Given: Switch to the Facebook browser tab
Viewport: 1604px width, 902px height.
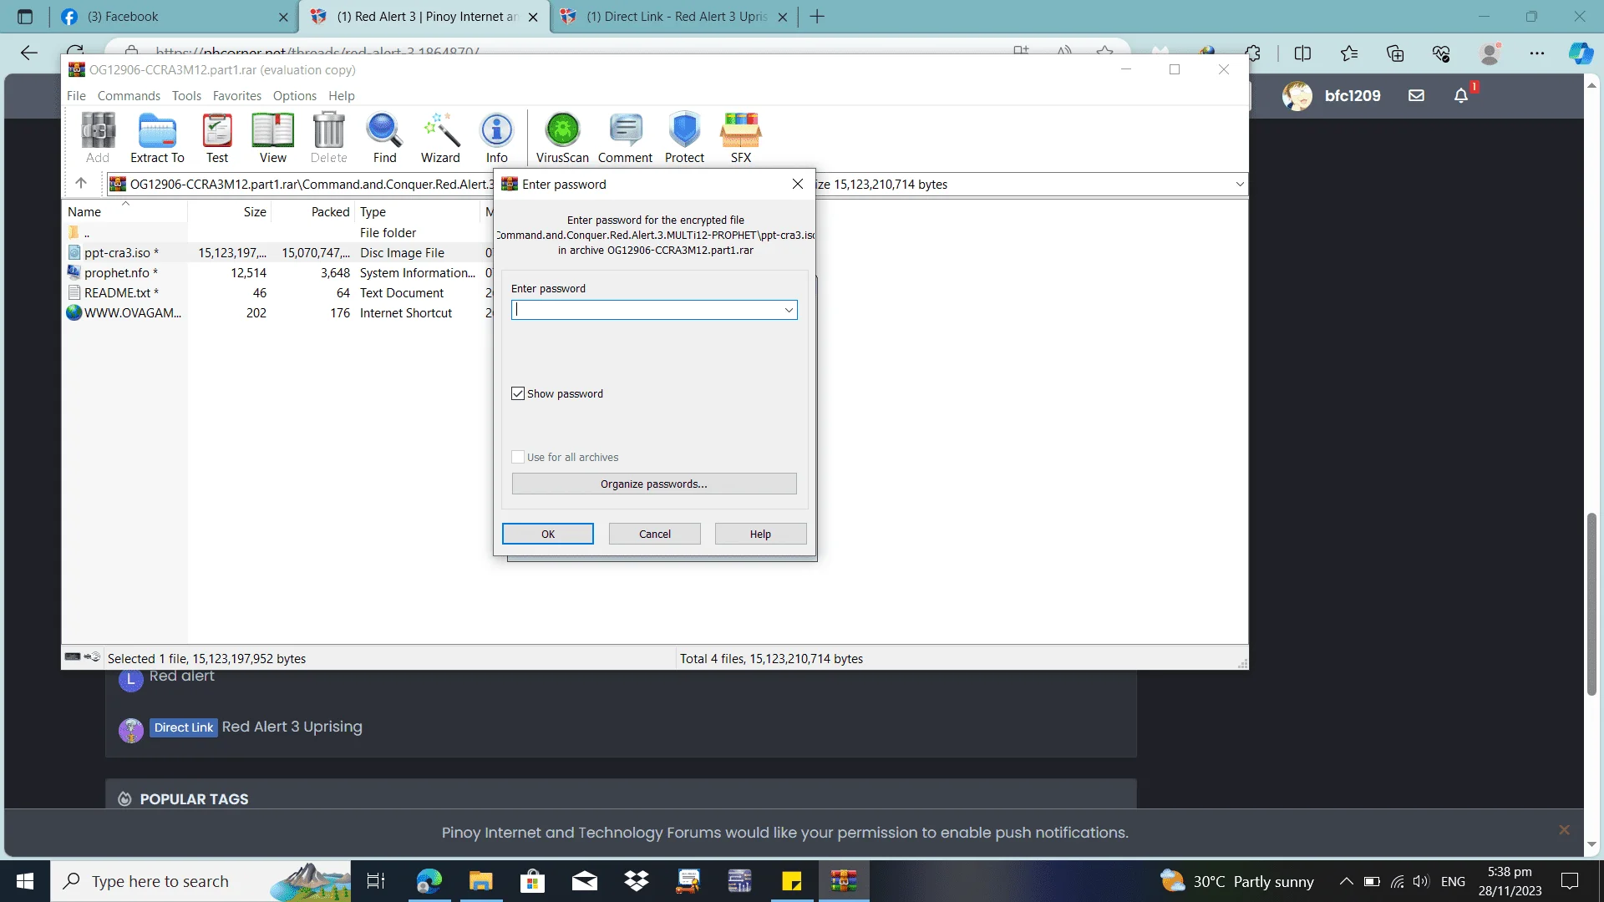Looking at the screenshot, I should click(174, 17).
